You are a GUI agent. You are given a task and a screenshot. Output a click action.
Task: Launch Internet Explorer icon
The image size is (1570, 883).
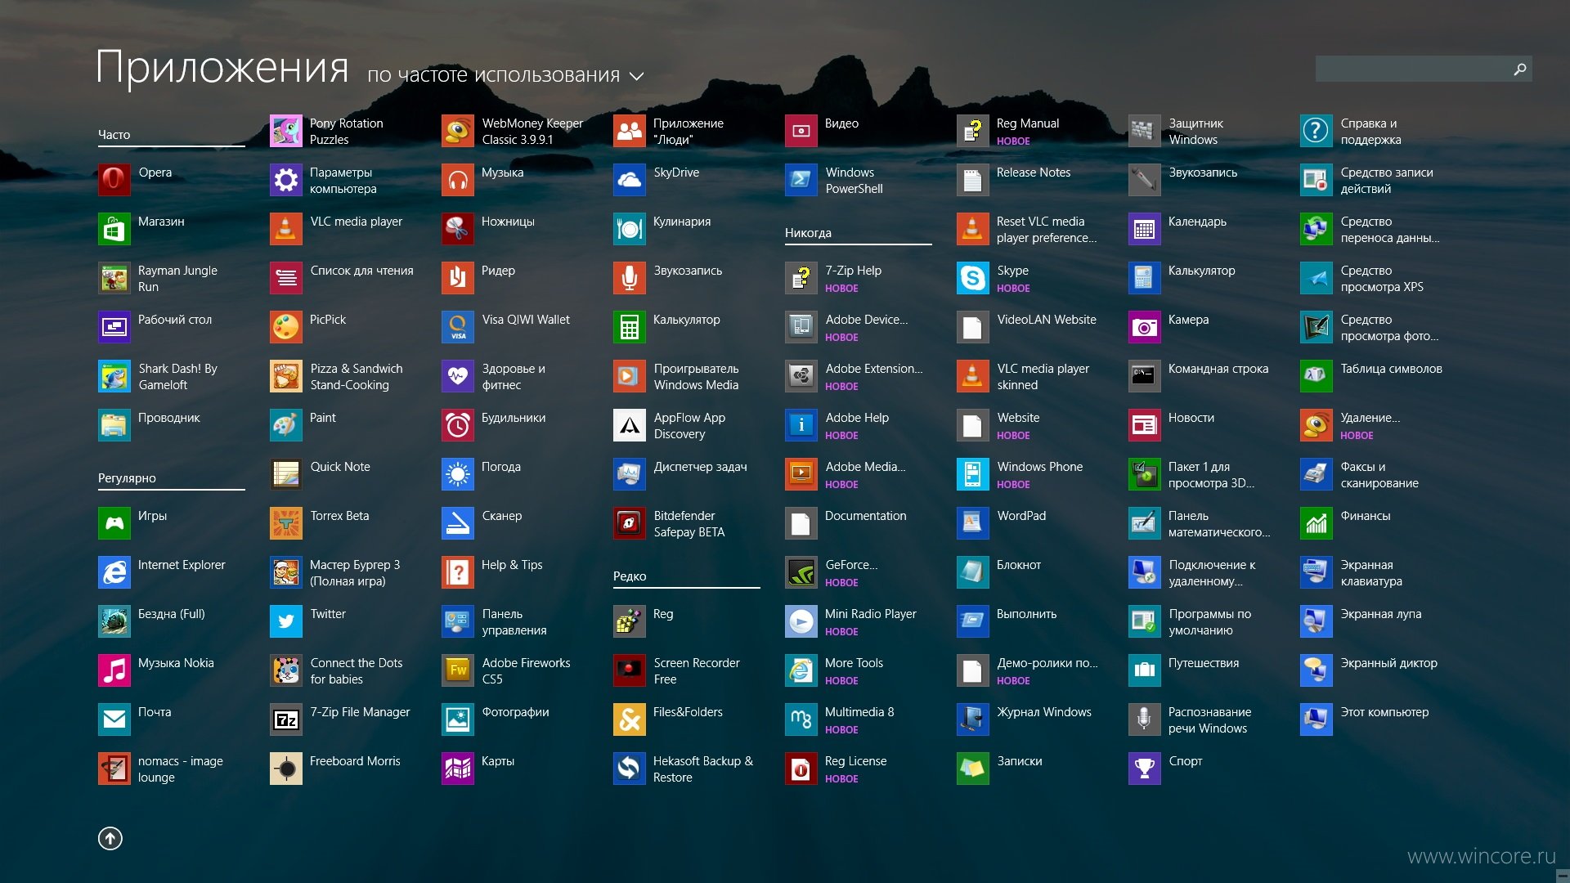(114, 572)
